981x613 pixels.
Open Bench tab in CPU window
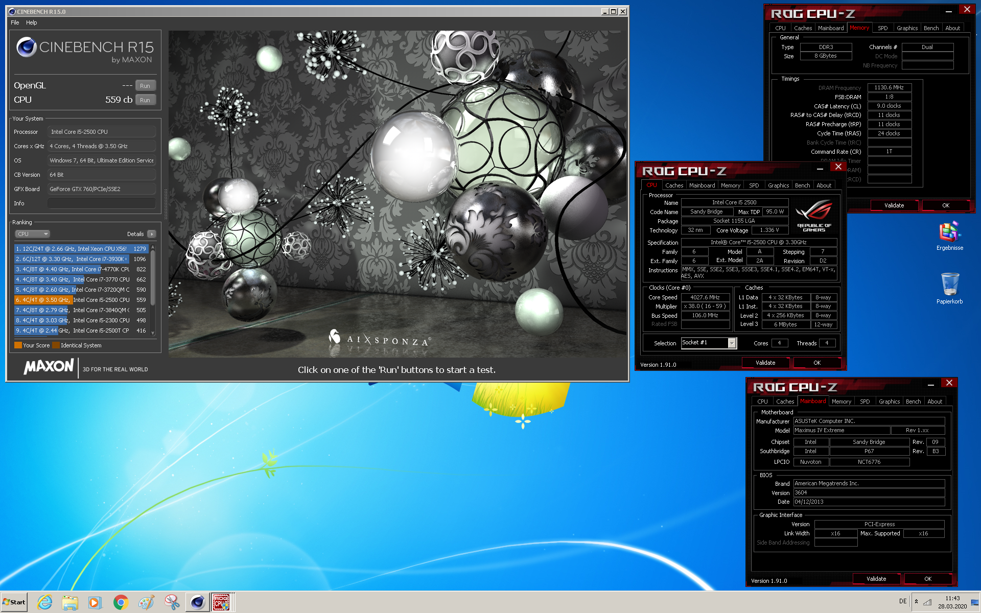point(802,185)
